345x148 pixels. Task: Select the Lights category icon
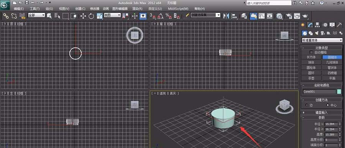pos(317,33)
